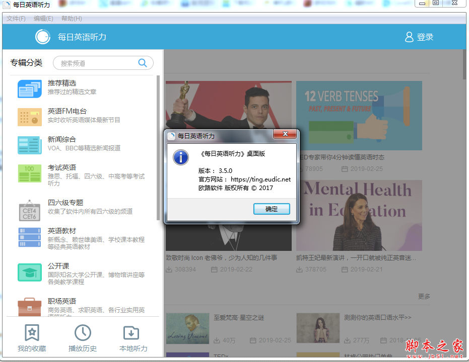This screenshot has width=469, height=362.
Task: Close the 每日英语听力 about dialog
Action: [285, 134]
